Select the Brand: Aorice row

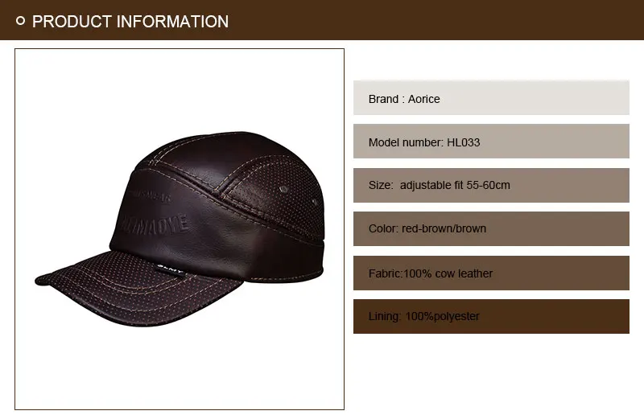click(x=491, y=98)
